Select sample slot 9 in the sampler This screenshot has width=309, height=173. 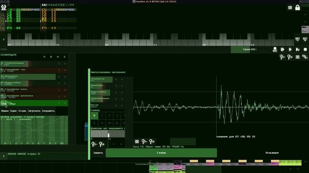point(102,123)
